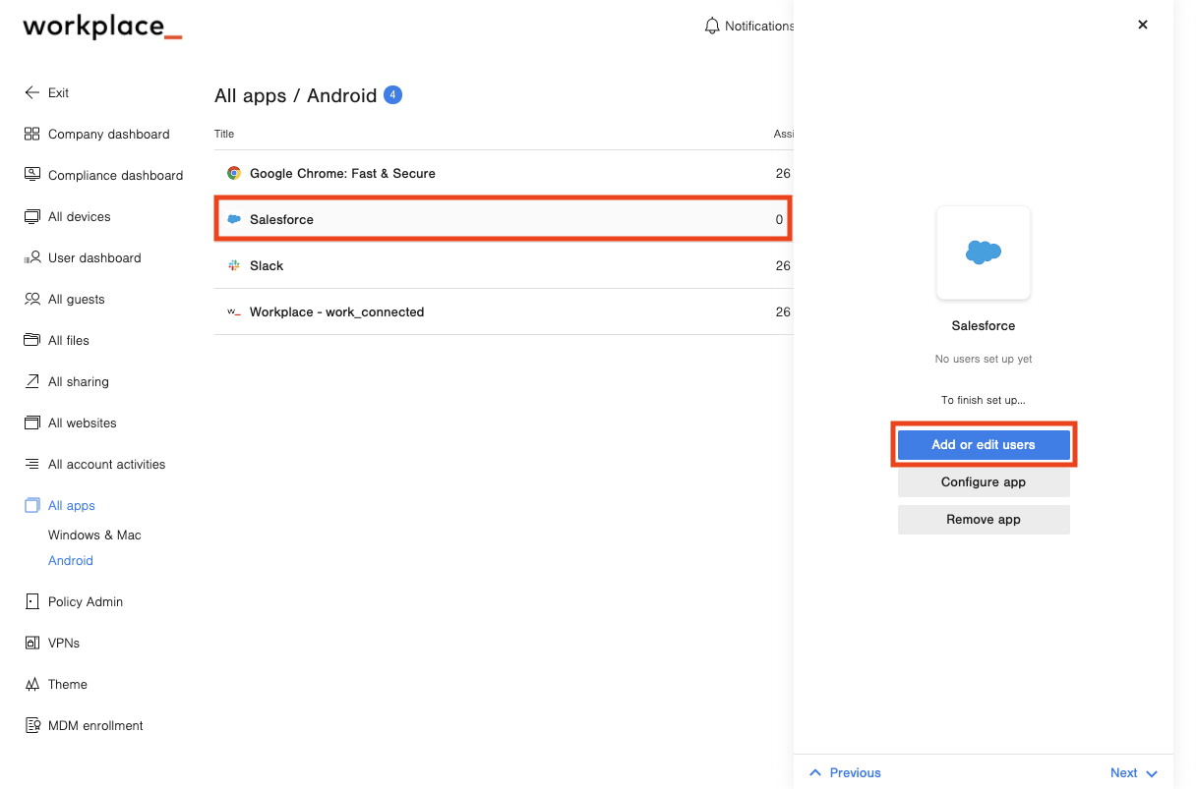Click the Compliance dashboard monitor icon

click(31, 175)
